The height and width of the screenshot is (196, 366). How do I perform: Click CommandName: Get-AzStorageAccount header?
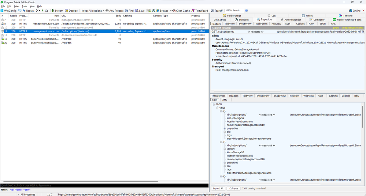click(237, 49)
